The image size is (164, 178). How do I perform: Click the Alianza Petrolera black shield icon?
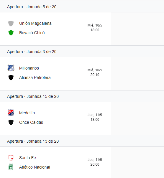point(11,78)
